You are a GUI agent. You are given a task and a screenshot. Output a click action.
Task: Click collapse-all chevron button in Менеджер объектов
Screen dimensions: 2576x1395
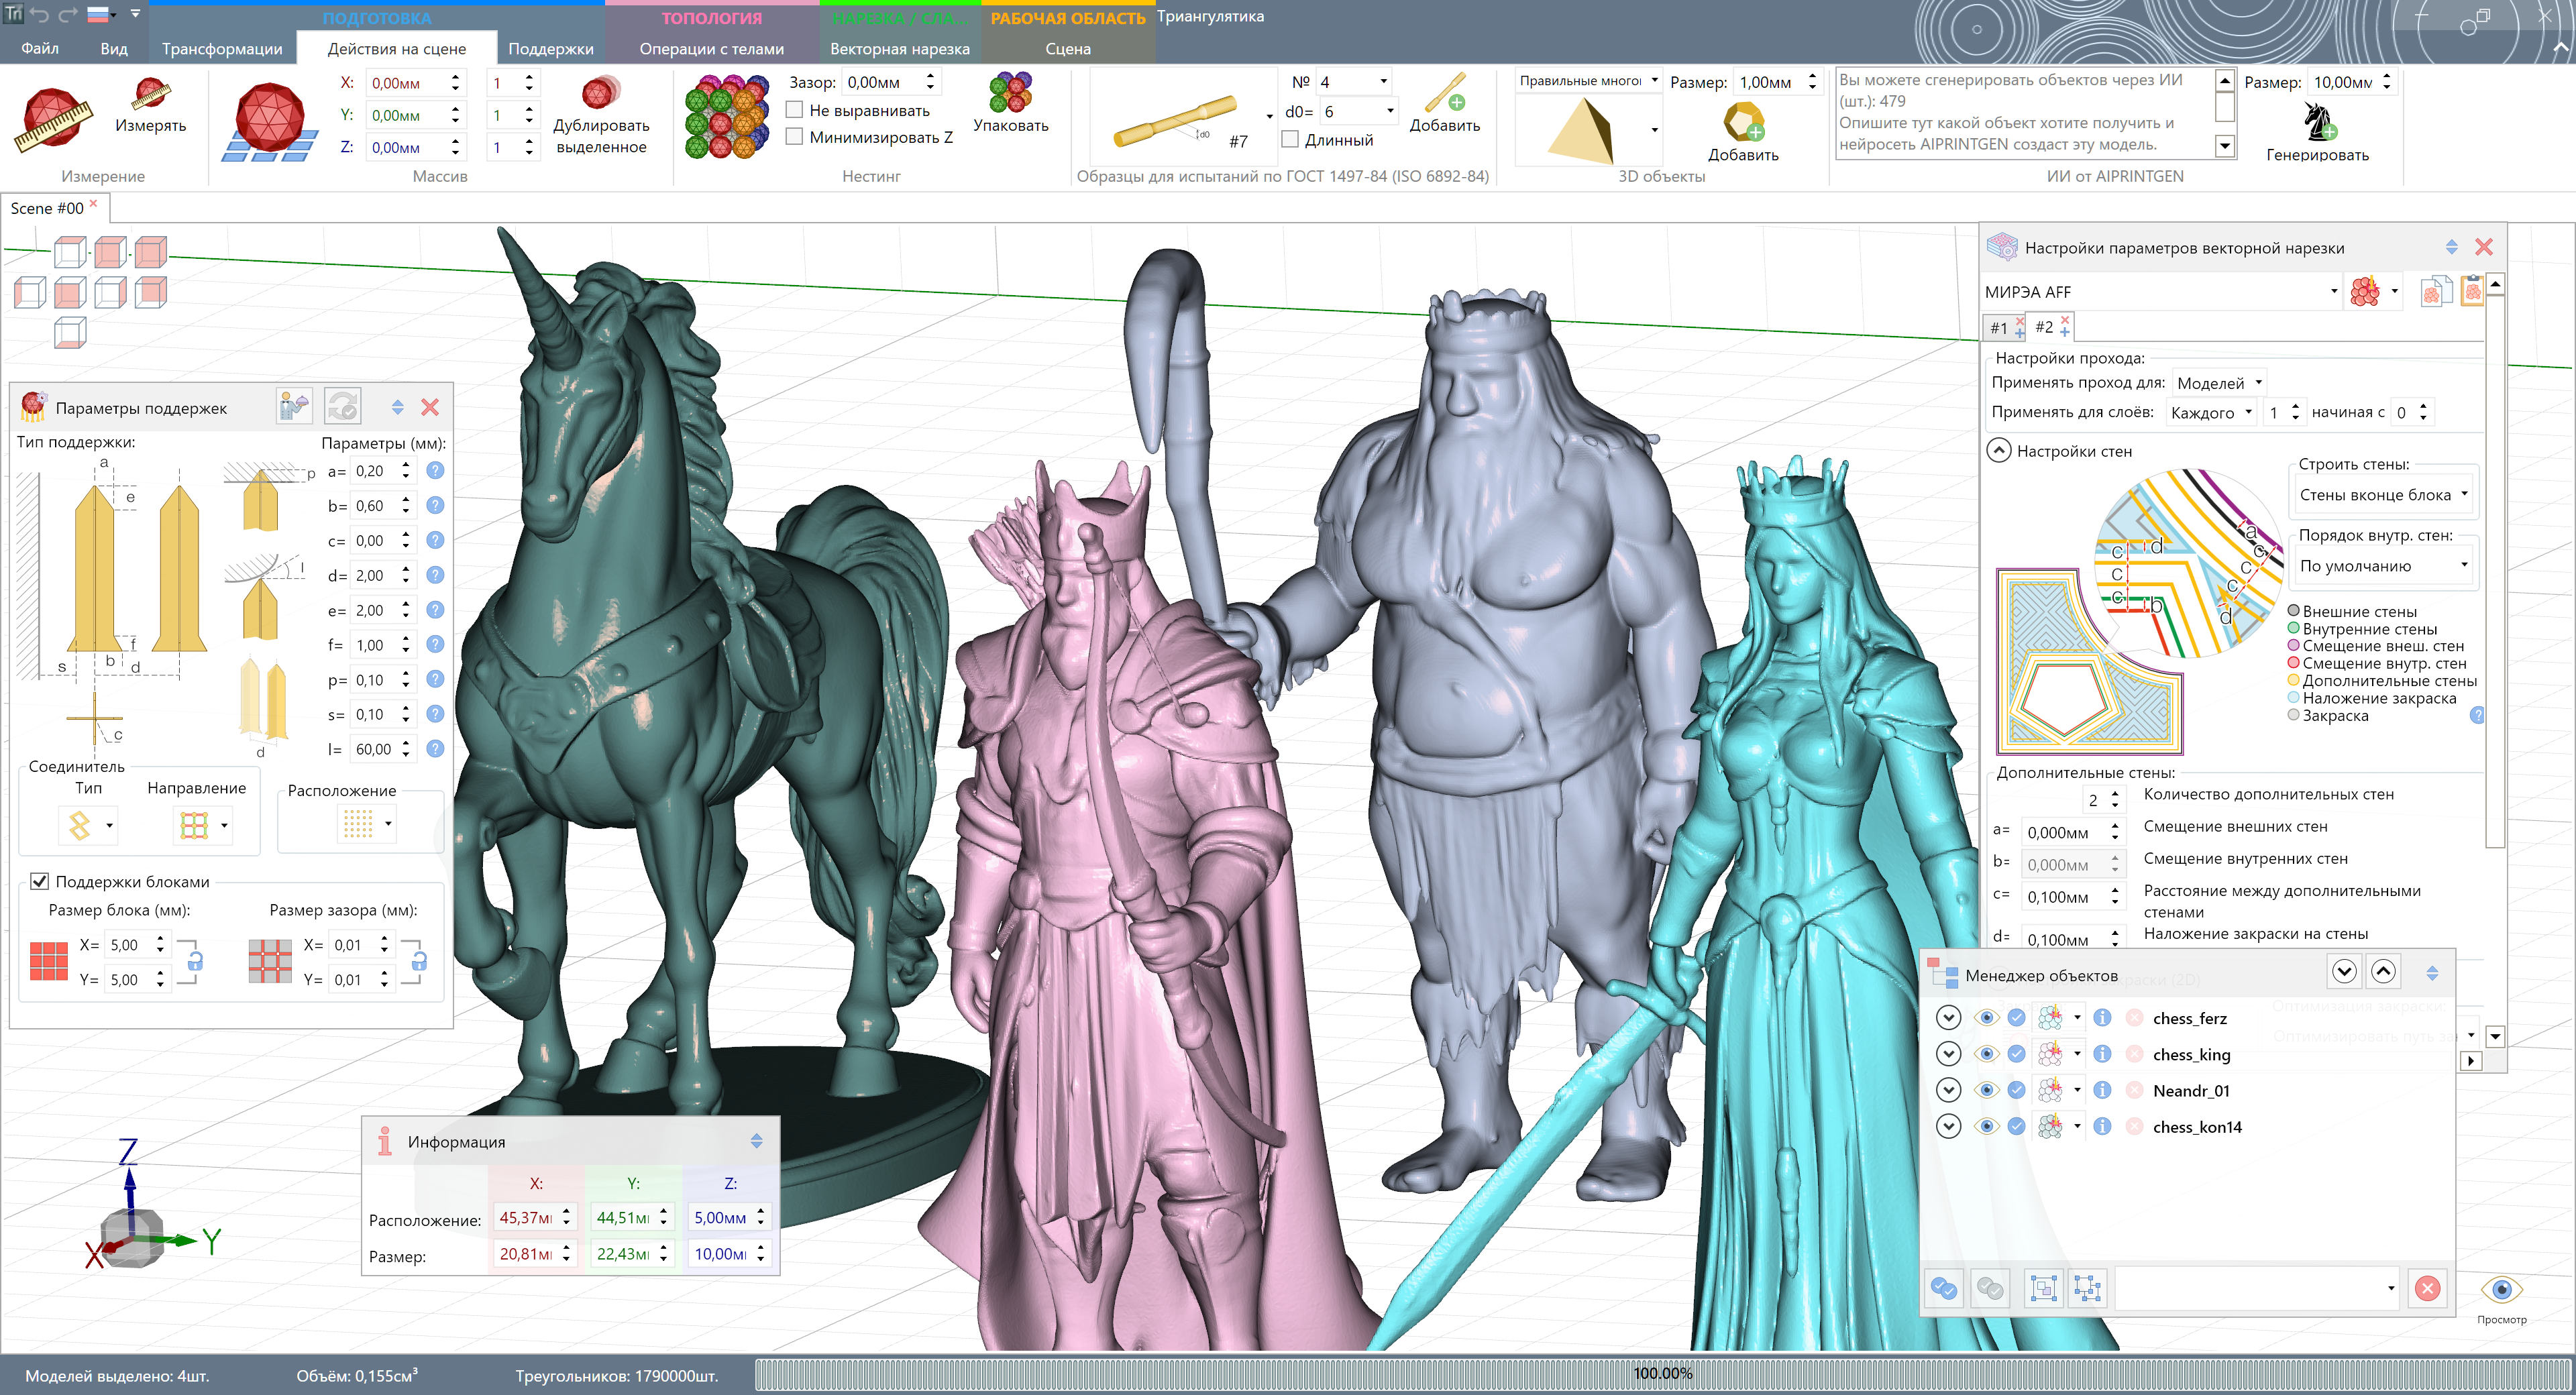pos(2344,971)
